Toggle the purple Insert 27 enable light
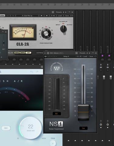The height and width of the screenshot is (146, 114). 102,56
